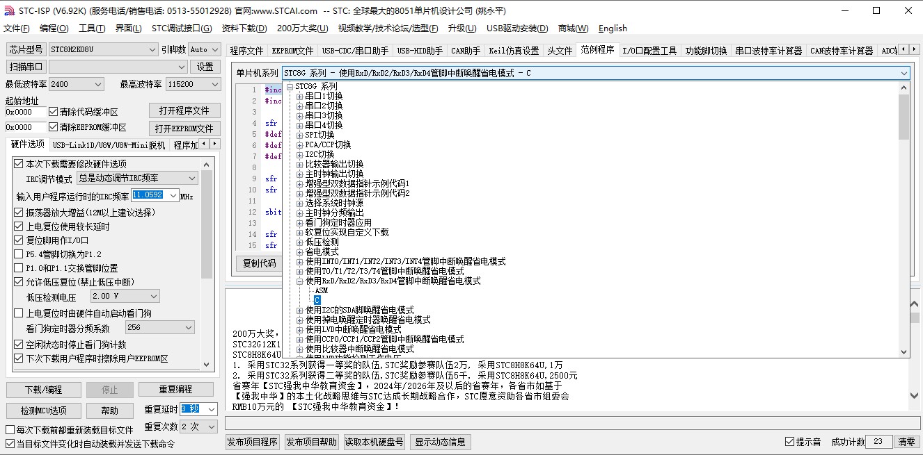Enable P5.4管脚切换为P1.2 option

click(18, 254)
